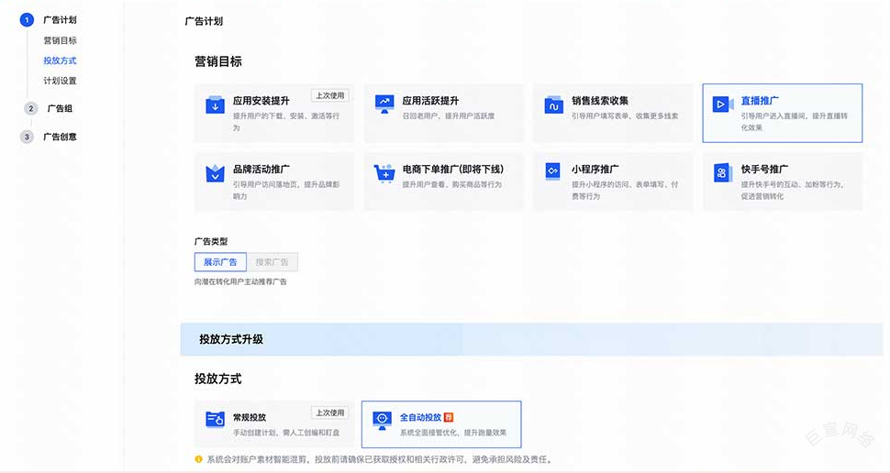Open 广告组 step in sidebar

(60, 108)
